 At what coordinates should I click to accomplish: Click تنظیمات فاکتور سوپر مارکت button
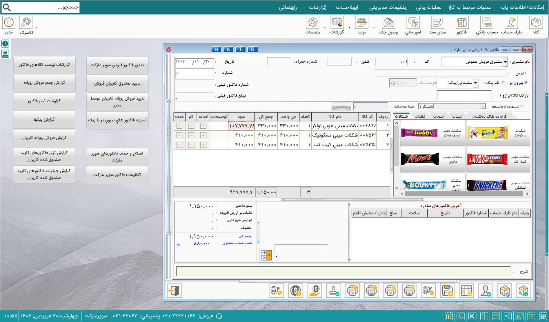tap(117, 174)
